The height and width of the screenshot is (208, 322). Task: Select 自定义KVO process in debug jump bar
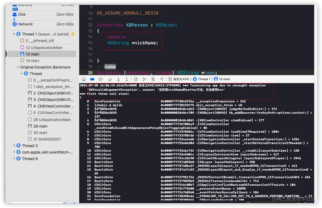[178, 79]
